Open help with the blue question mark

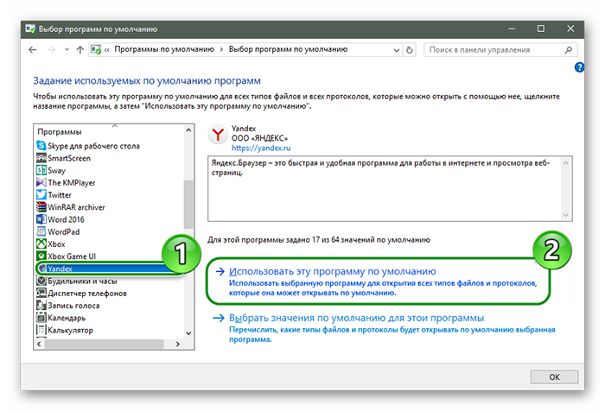[579, 67]
